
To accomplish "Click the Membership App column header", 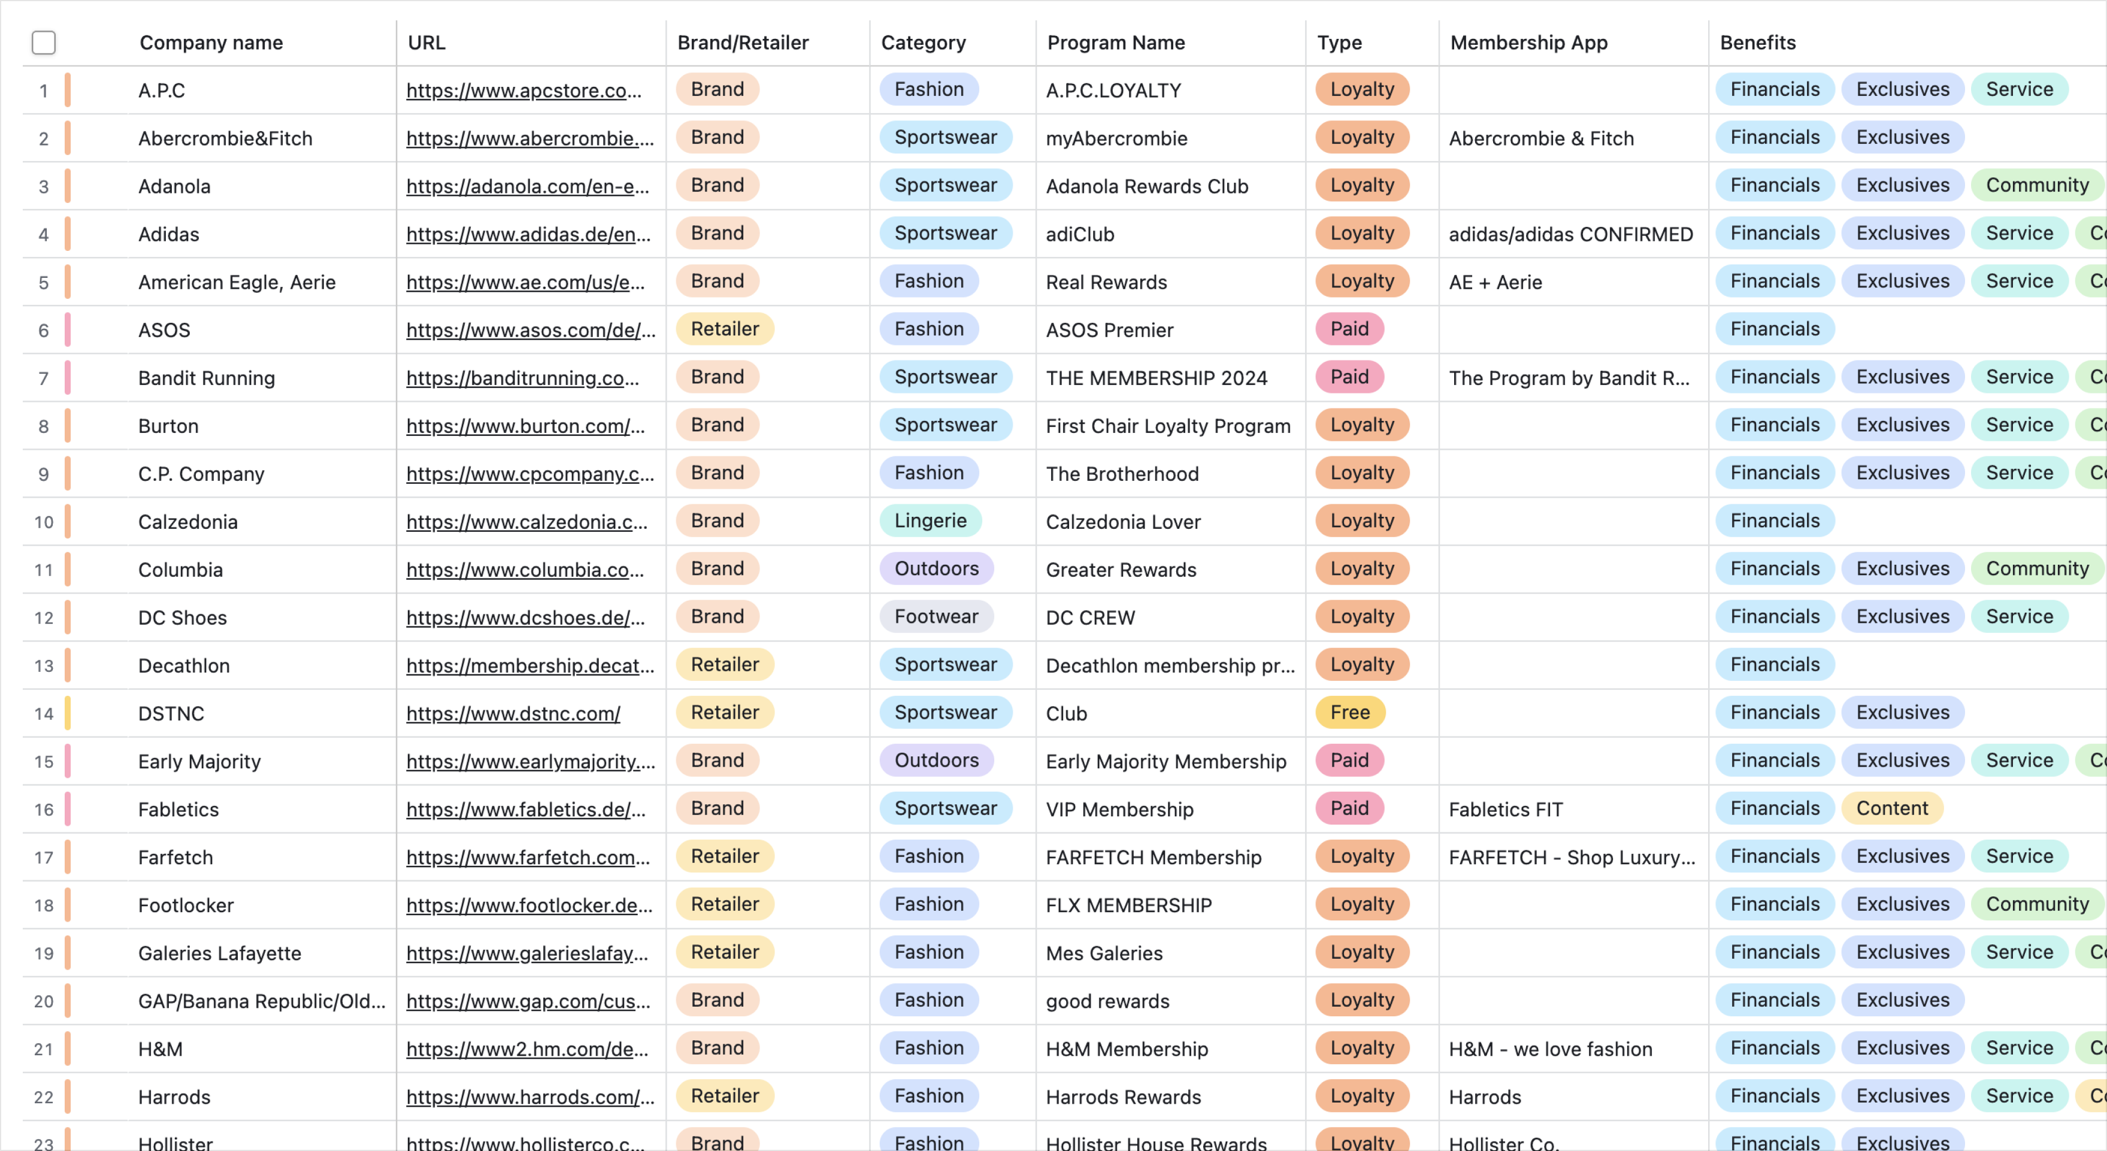I will pyautogui.click(x=1528, y=43).
